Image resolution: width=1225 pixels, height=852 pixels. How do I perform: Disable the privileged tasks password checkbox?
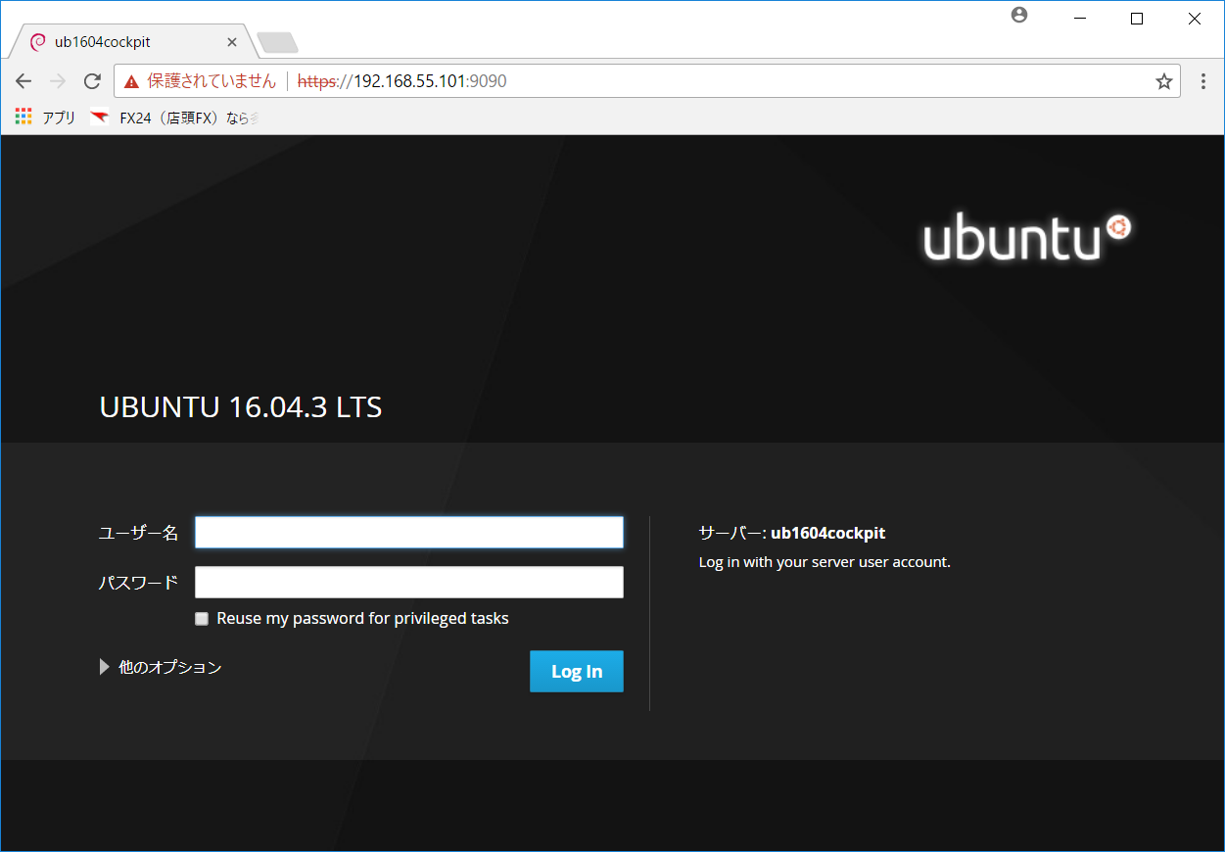[x=202, y=618]
